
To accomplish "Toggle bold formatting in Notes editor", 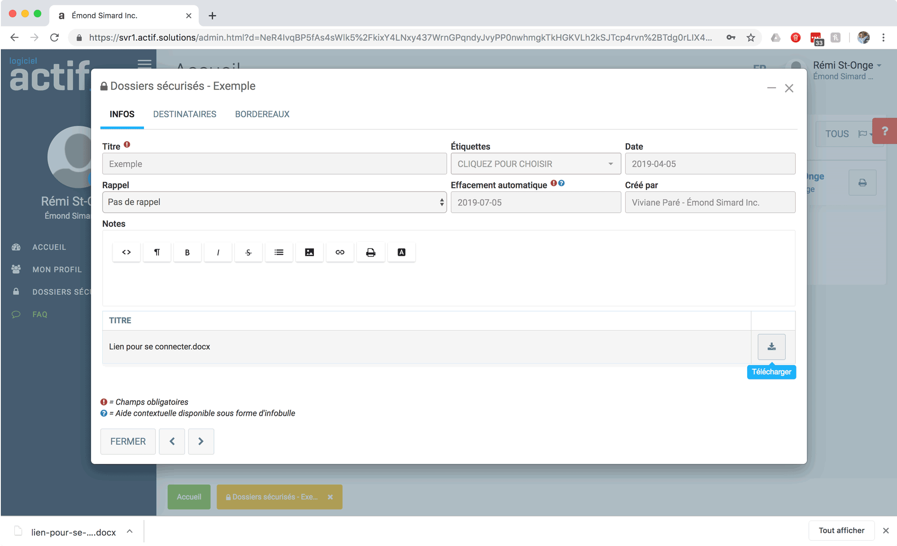I will click(187, 252).
